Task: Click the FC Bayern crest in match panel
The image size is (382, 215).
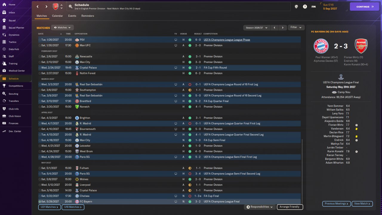Action: click(321, 46)
